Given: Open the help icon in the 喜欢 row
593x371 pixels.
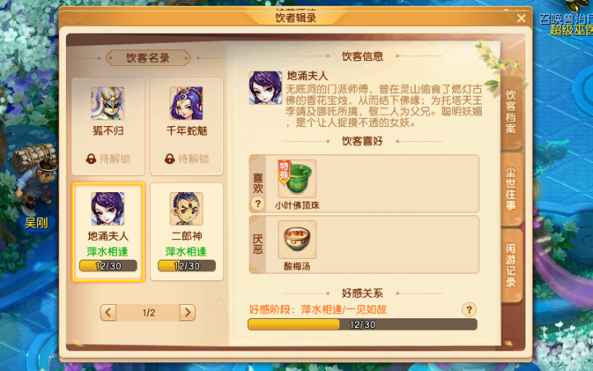Looking at the screenshot, I should [x=258, y=204].
